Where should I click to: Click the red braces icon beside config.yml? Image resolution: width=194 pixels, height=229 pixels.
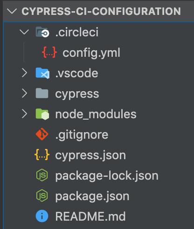tap(49, 52)
